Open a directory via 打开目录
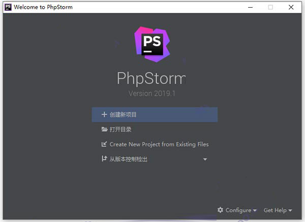Viewport: 305px width, 222px height. coord(120,129)
